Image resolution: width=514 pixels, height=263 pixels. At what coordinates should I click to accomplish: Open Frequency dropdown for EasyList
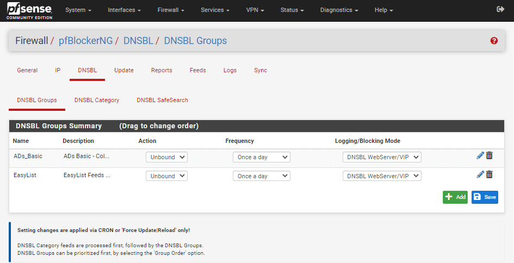(x=261, y=176)
